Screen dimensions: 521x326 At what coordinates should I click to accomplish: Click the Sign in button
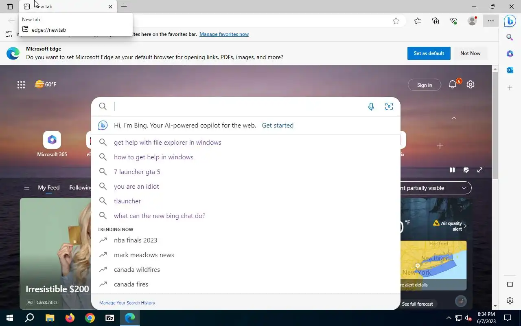pos(425,85)
